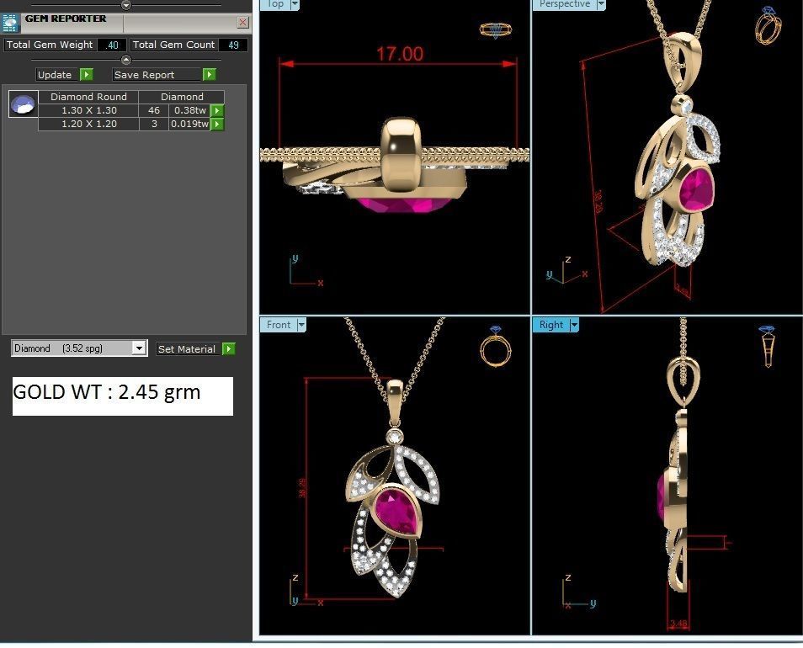Click the Diamond Round column header
Screen dimensions: 803x648
tap(88, 97)
